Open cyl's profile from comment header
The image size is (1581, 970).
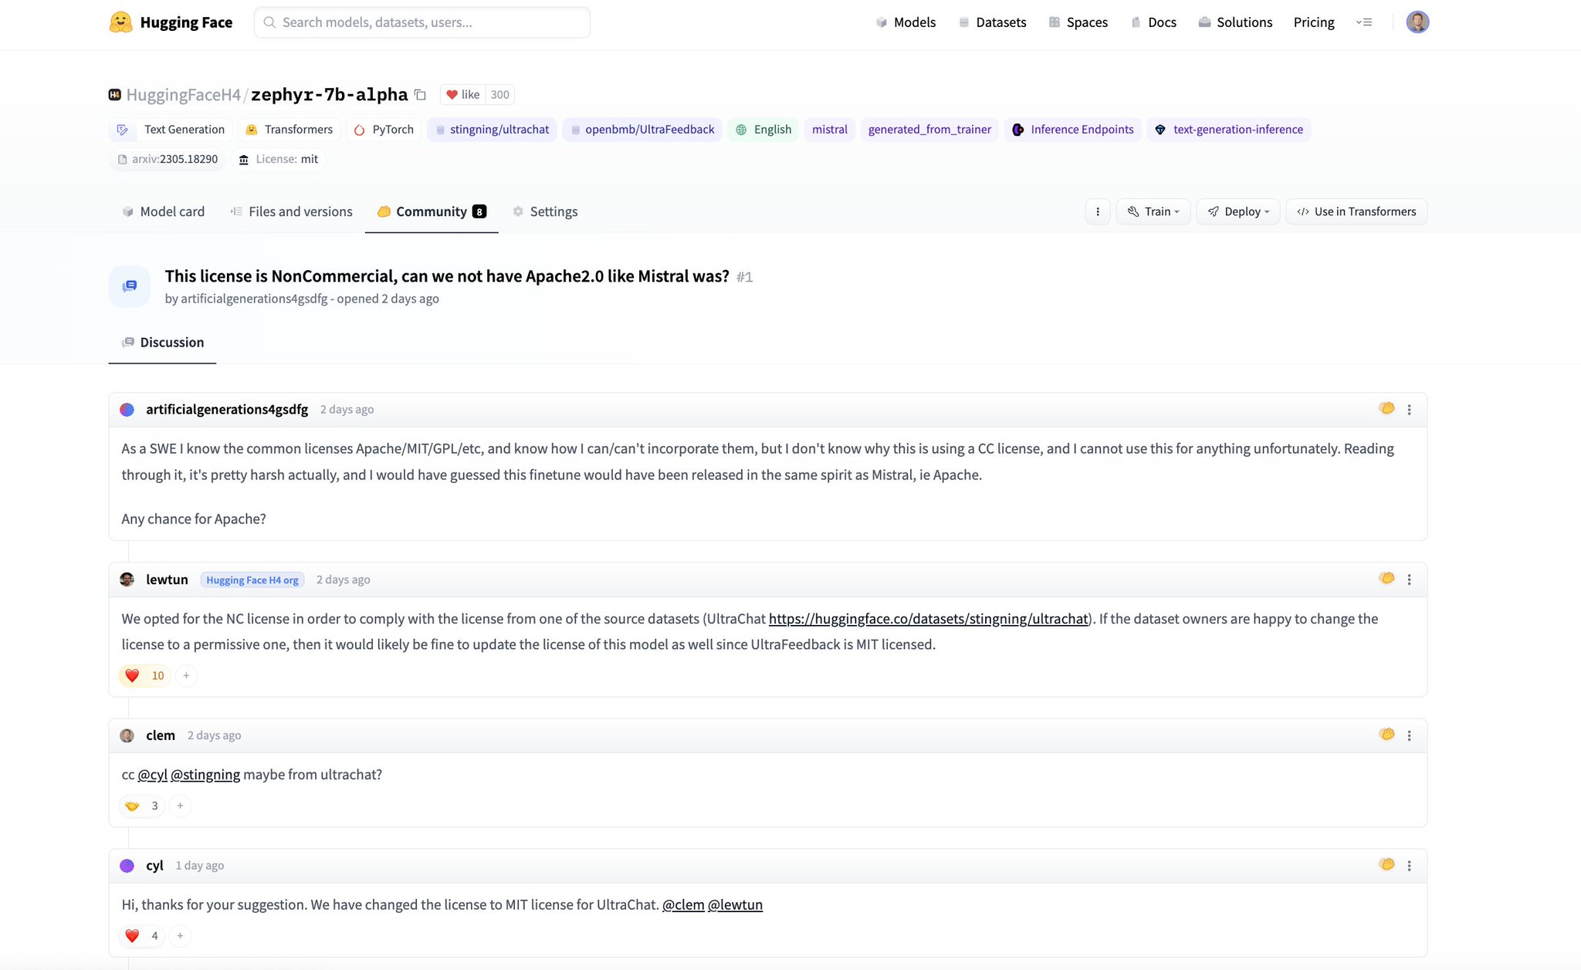pyautogui.click(x=154, y=866)
